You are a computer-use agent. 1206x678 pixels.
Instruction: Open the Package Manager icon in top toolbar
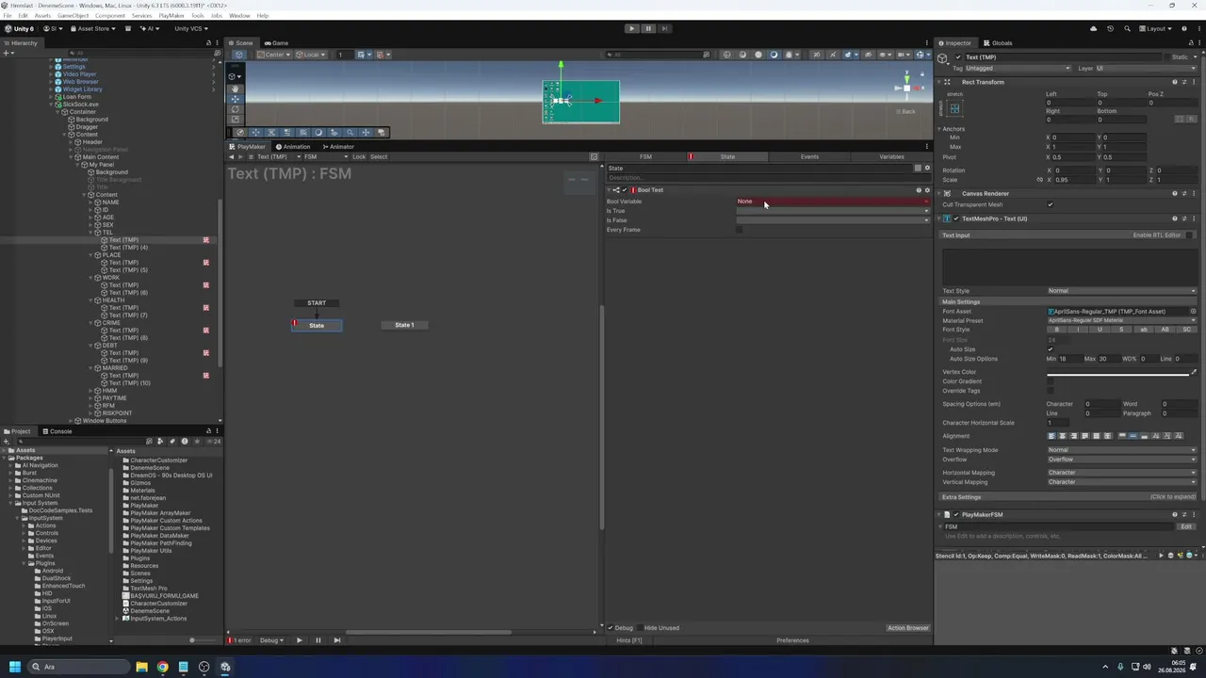128,28
